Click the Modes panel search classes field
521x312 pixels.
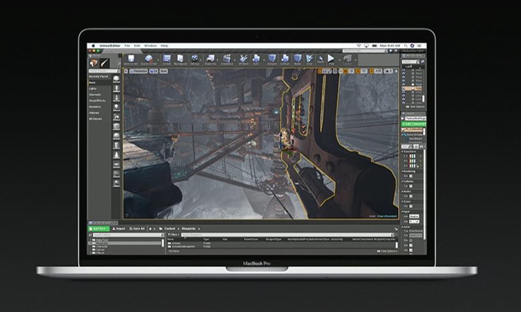[104, 71]
